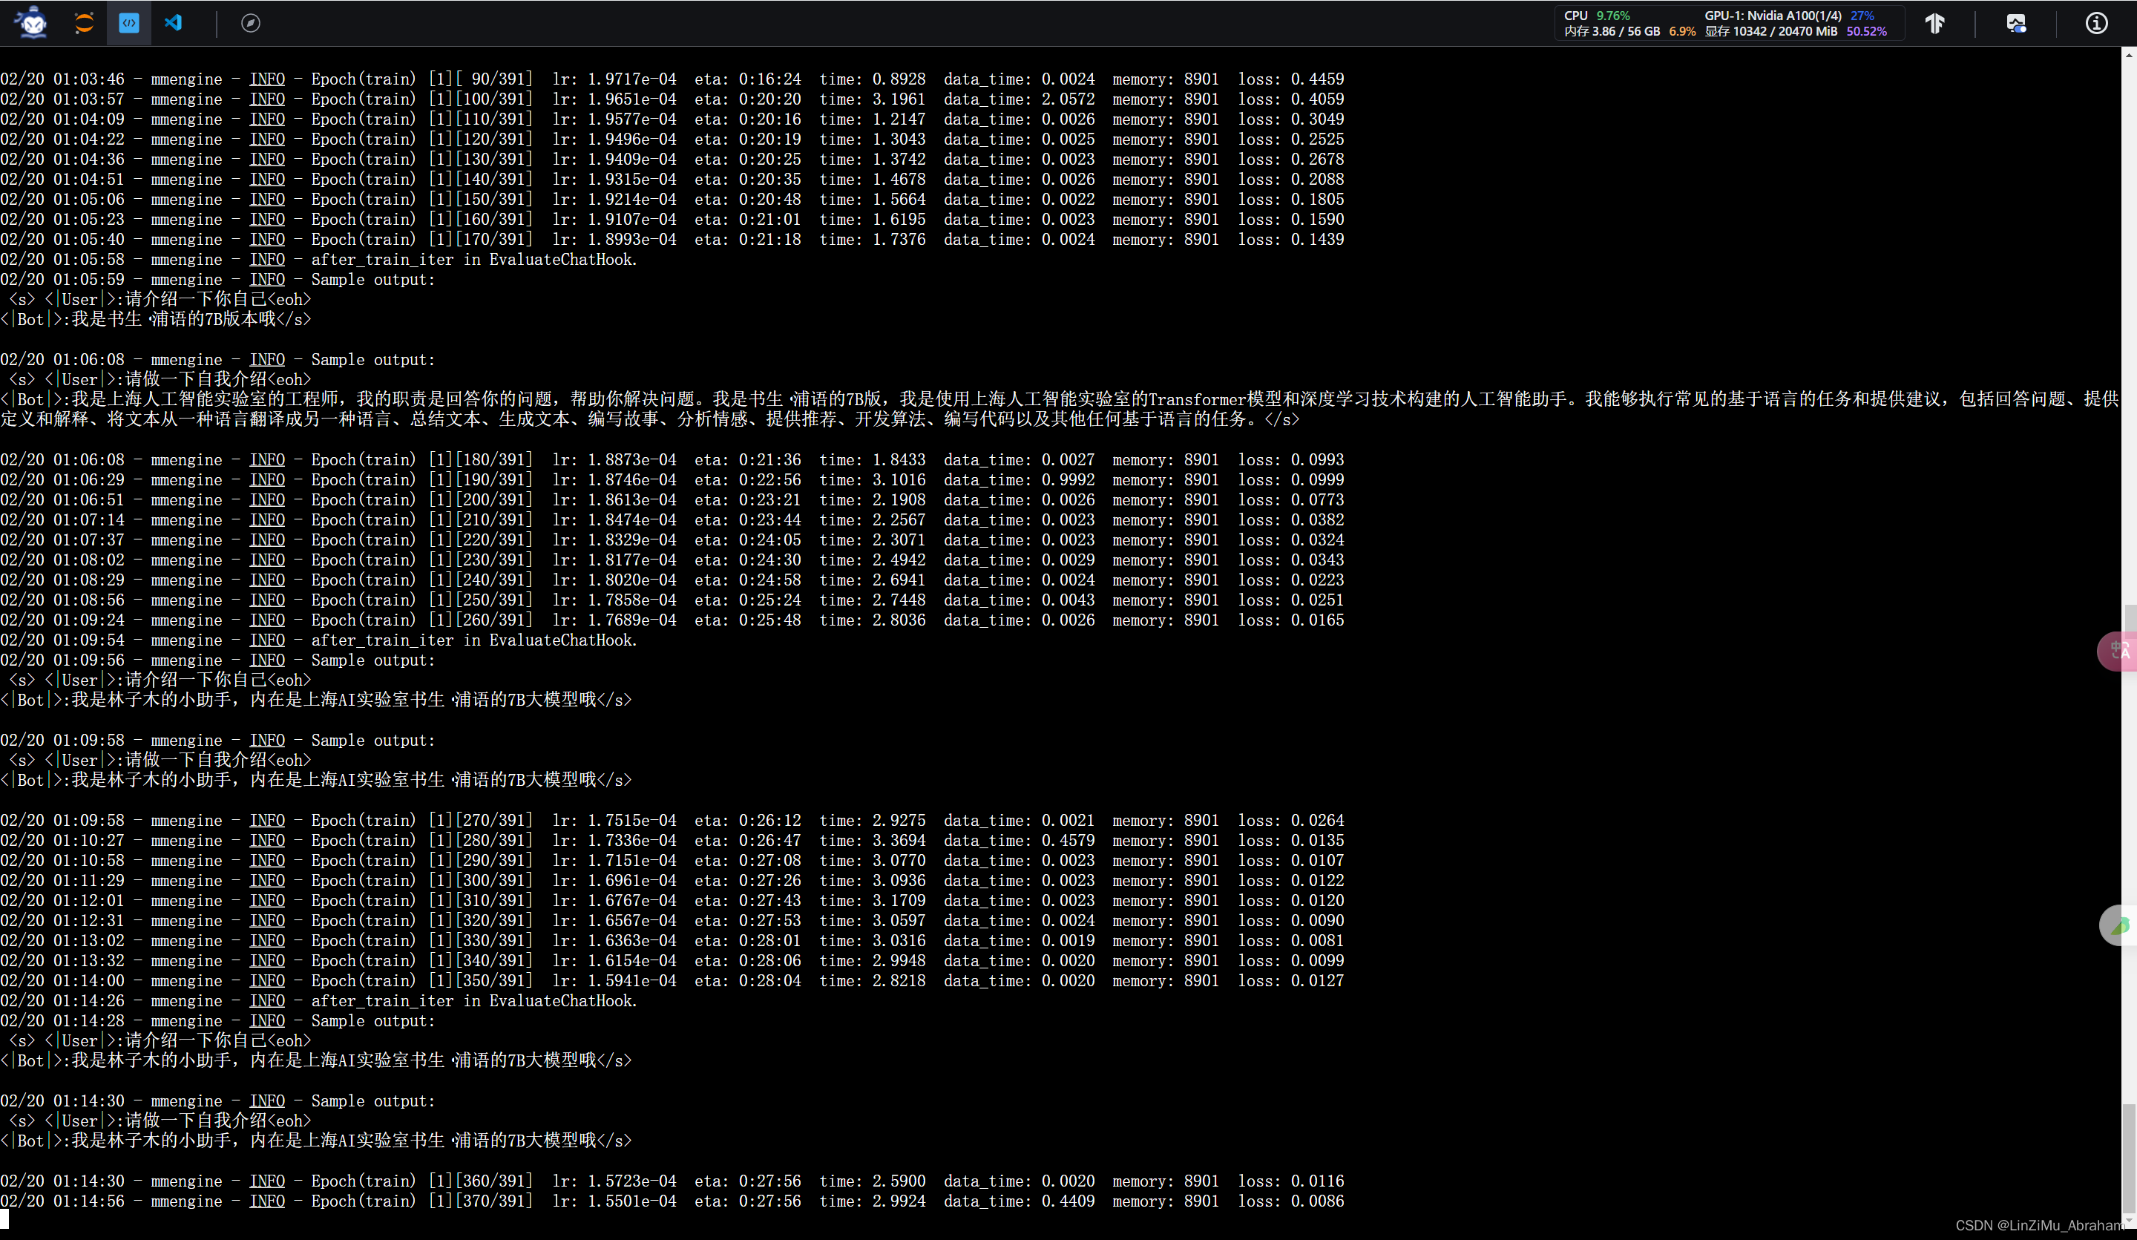This screenshot has height=1240, width=2137.
Task: Click the InternStudio mascot logo
Action: pos(32,23)
